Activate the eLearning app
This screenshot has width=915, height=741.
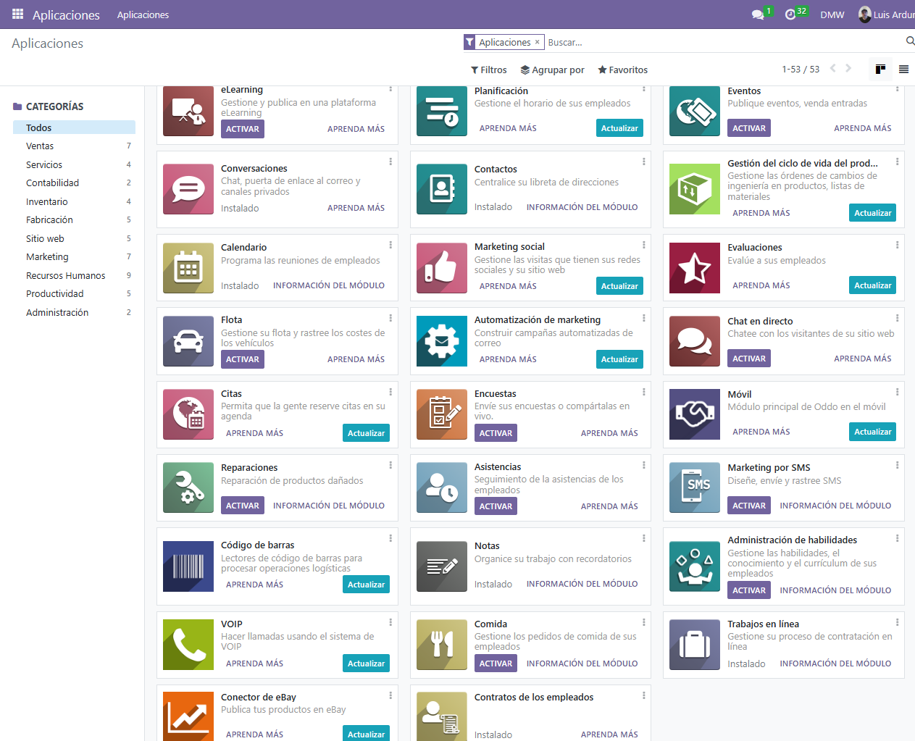[242, 129]
